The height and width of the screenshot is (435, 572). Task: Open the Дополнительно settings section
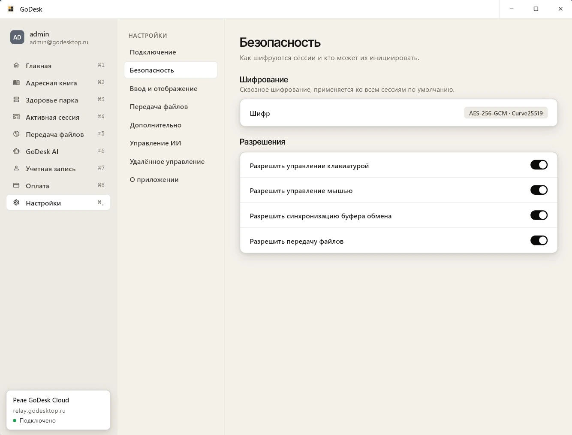tap(171, 125)
